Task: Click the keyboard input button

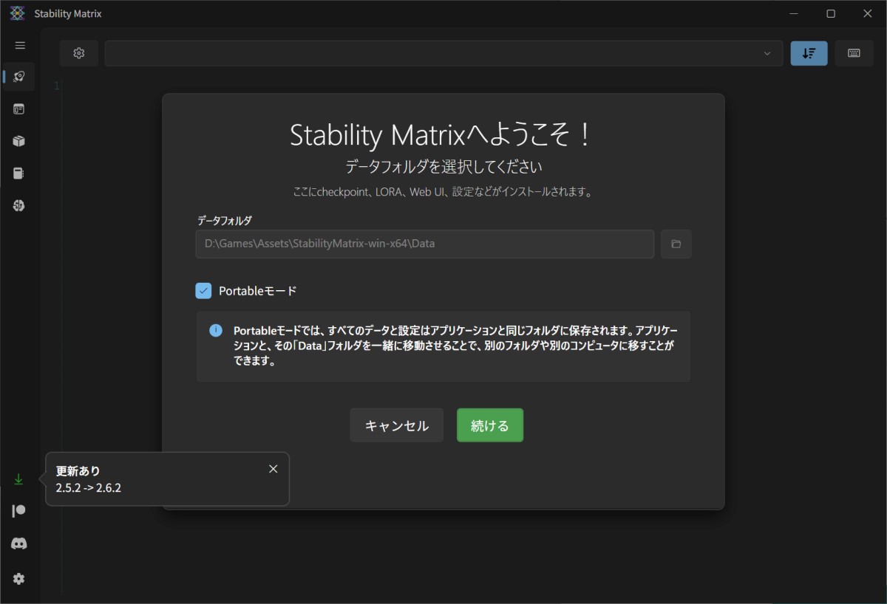Action: [854, 53]
